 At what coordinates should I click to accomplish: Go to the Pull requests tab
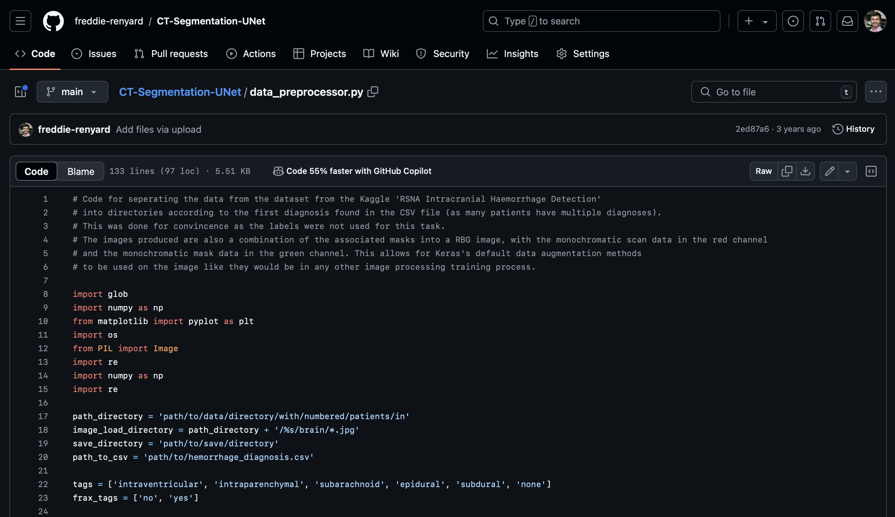(171, 54)
